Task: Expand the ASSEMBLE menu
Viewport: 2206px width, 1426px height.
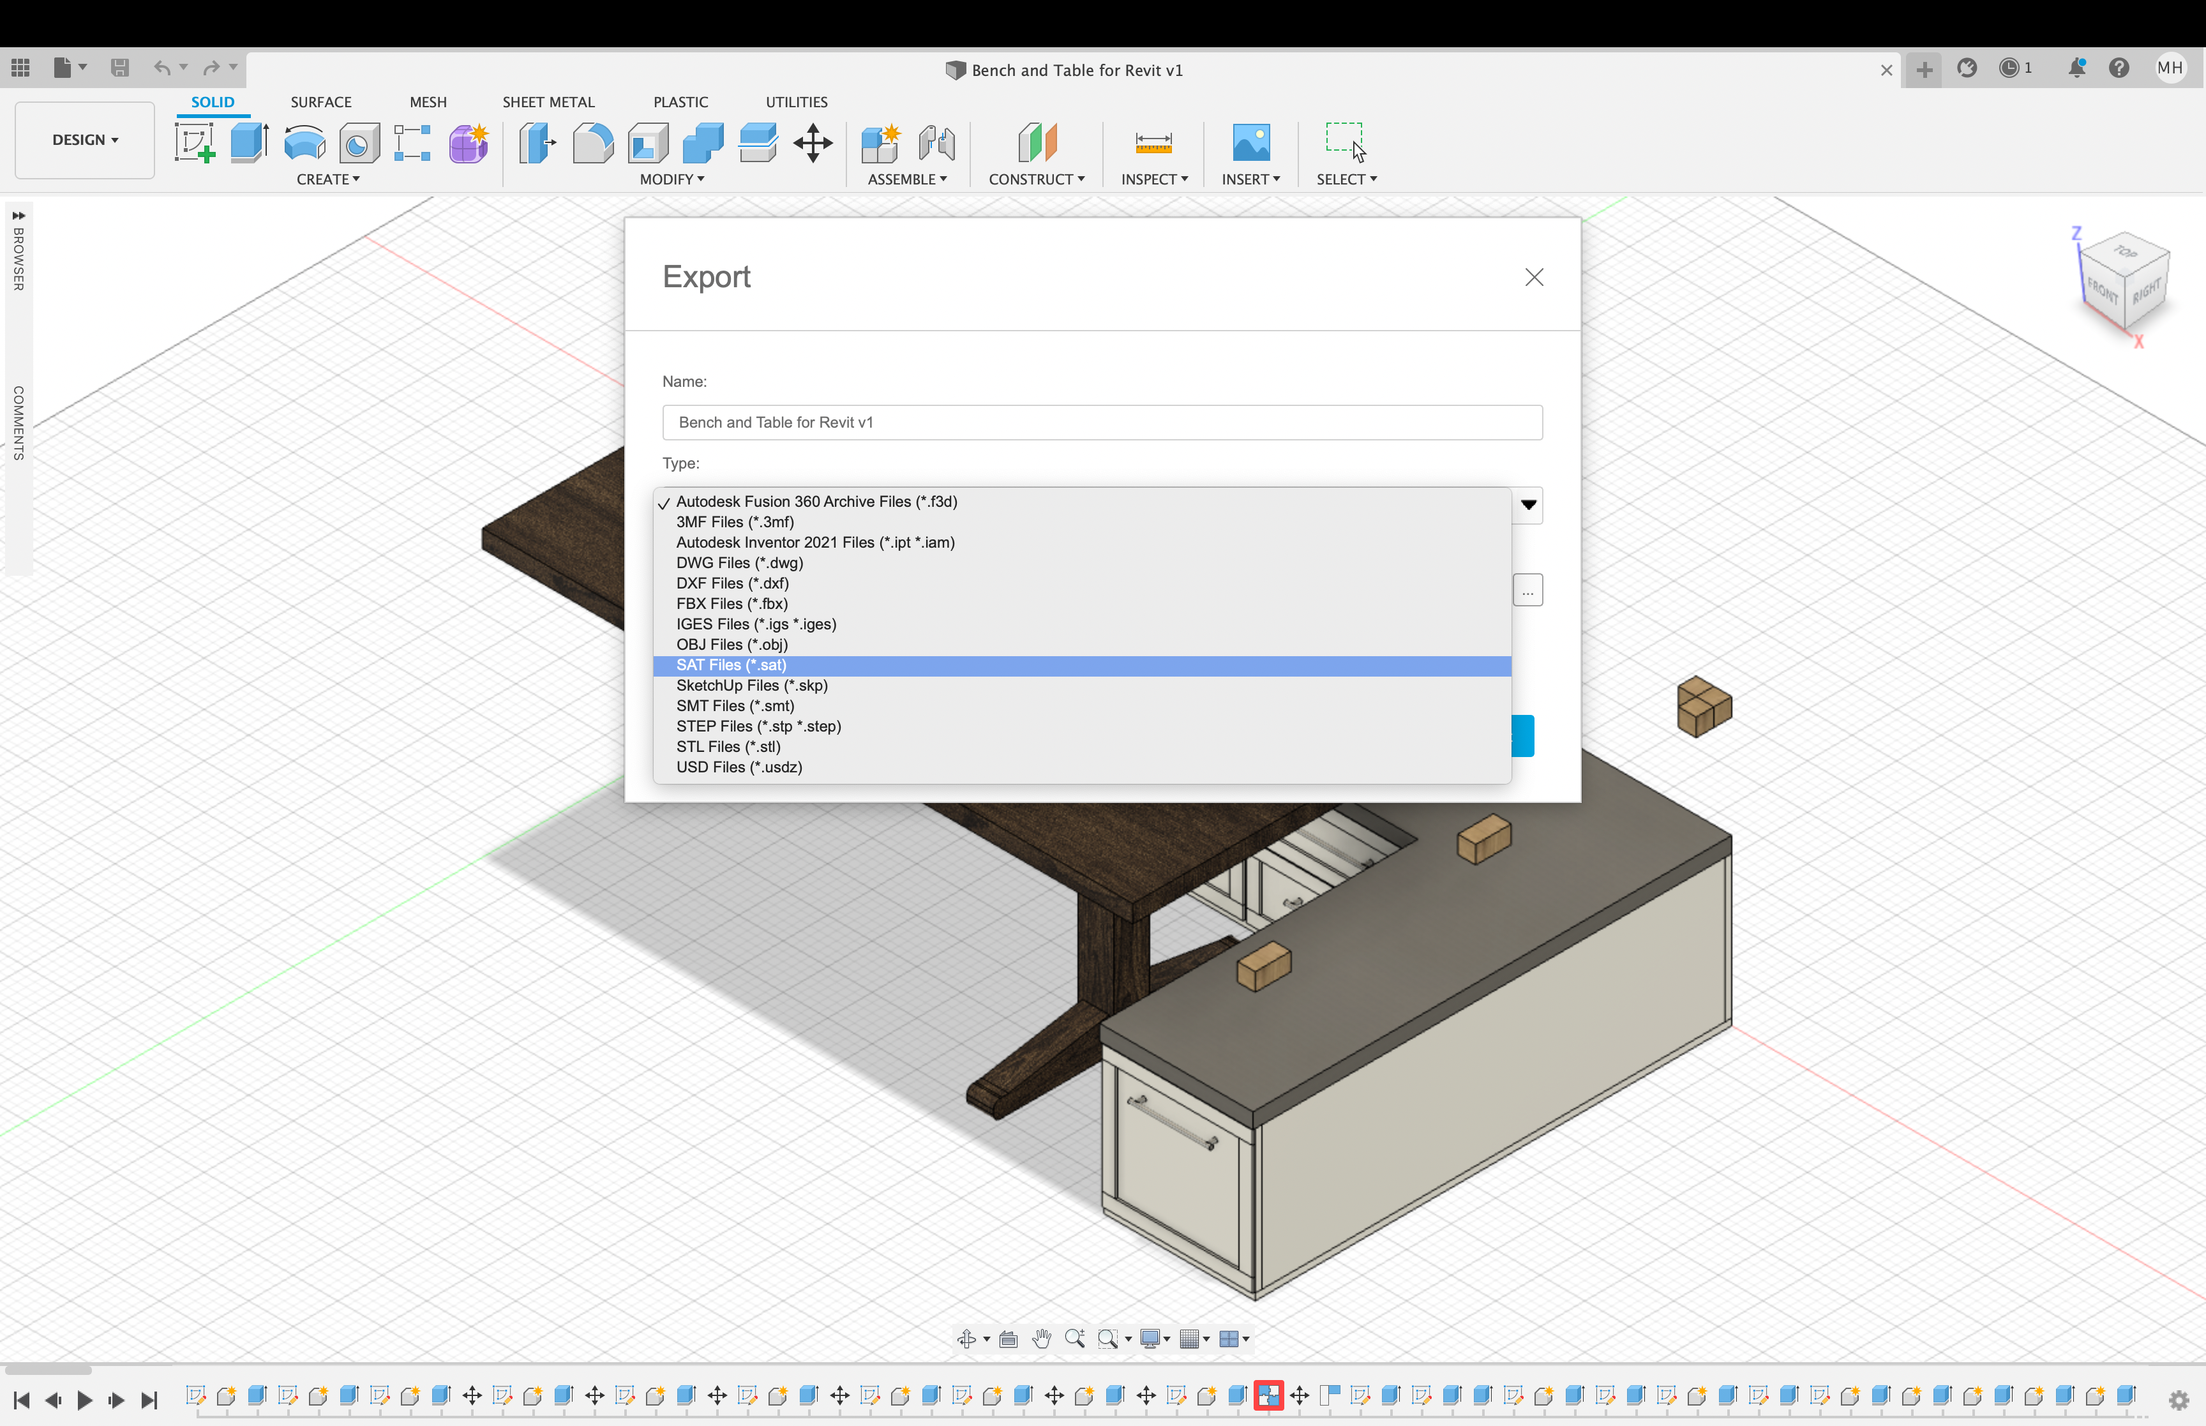Action: [905, 179]
